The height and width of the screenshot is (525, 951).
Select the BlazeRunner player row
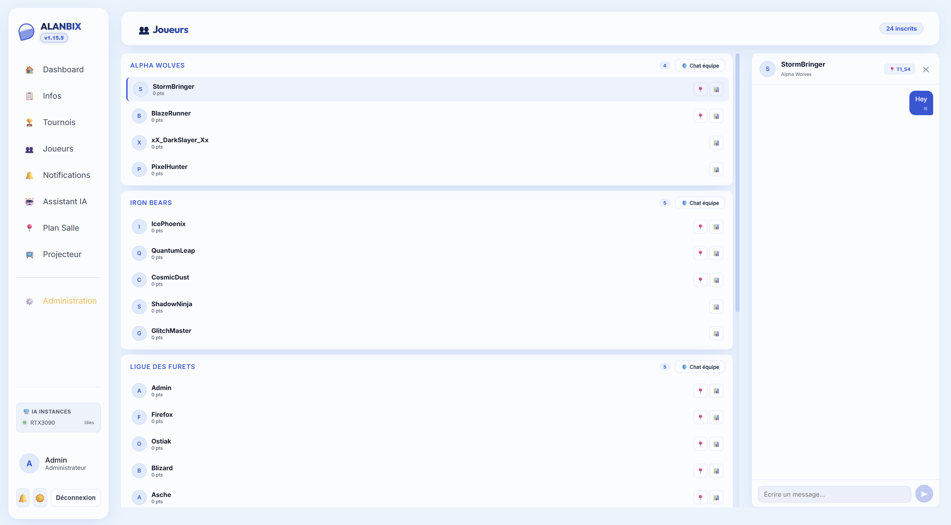coord(428,116)
